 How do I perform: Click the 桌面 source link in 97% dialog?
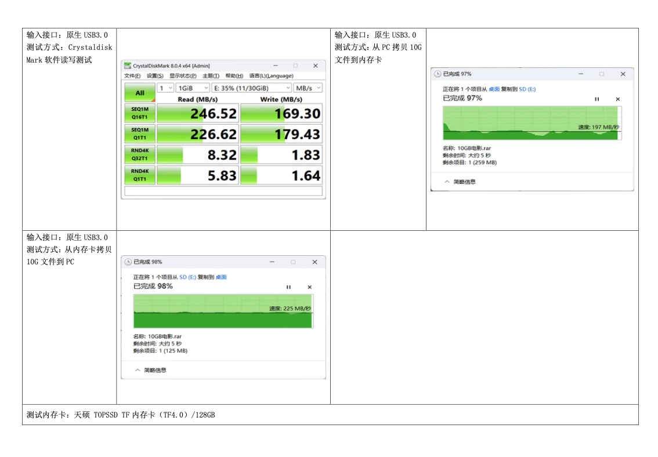pos(494,89)
